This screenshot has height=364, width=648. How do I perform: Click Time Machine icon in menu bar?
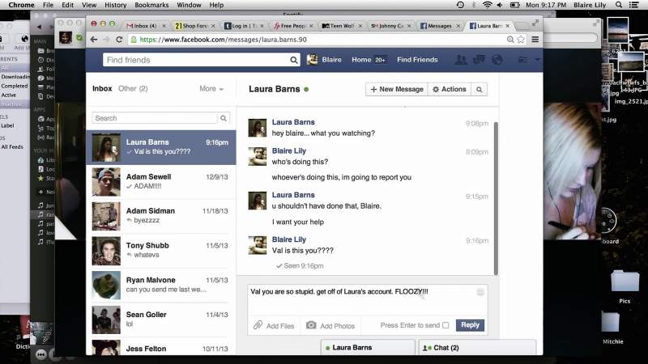[x=460, y=5]
